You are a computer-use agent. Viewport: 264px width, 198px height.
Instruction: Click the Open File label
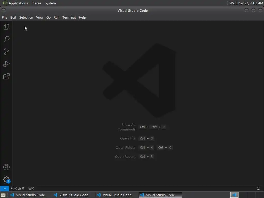coord(128,138)
